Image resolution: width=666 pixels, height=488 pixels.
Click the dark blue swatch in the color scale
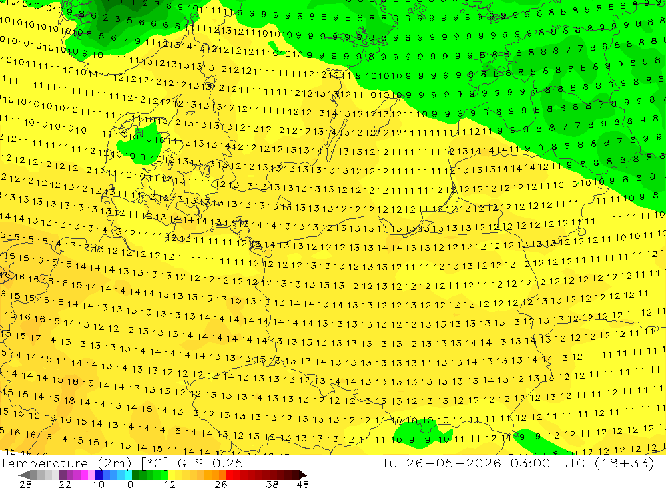click(x=99, y=475)
